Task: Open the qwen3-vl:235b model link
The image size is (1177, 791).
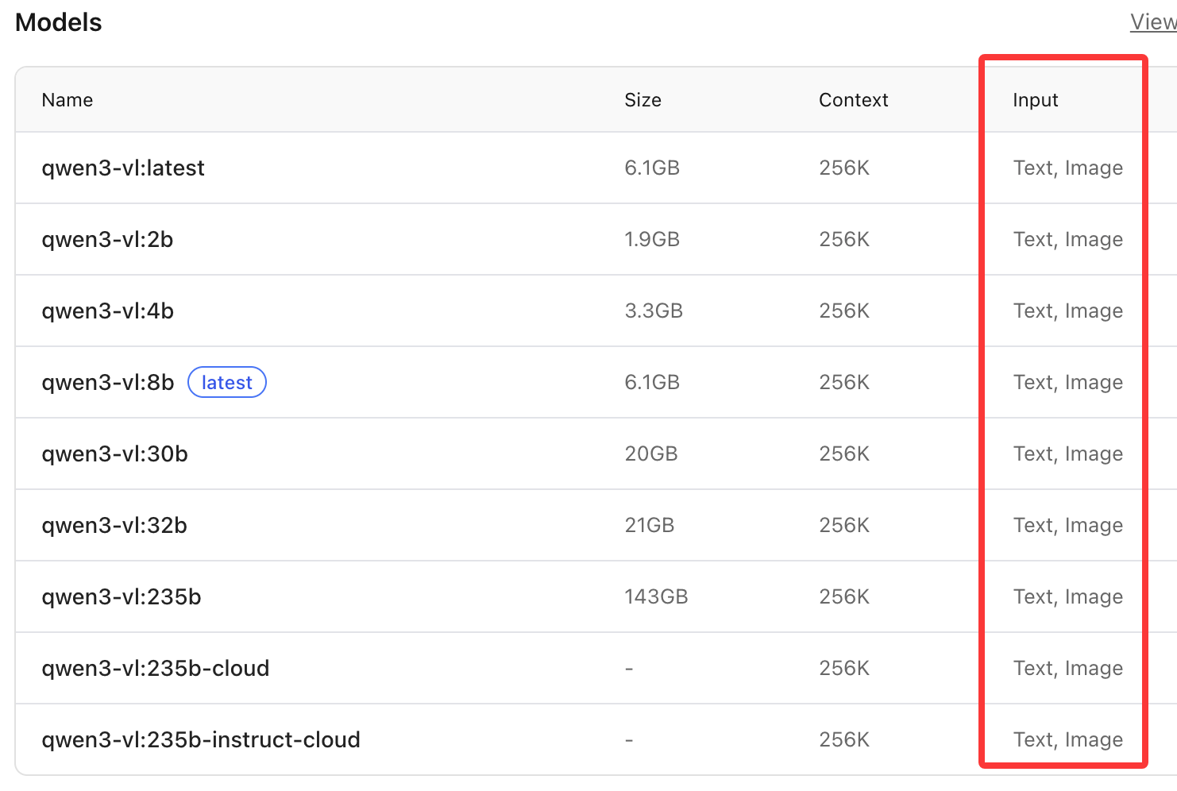Action: pos(122,597)
